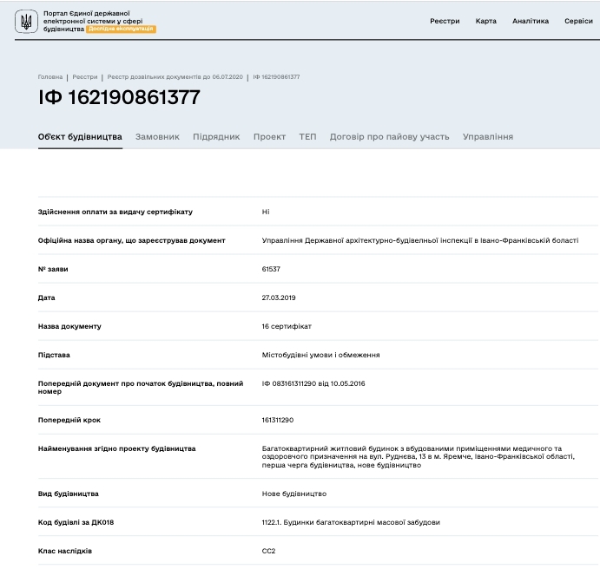
Task: Open the Договір про пайову участь tab
Action: pos(390,137)
